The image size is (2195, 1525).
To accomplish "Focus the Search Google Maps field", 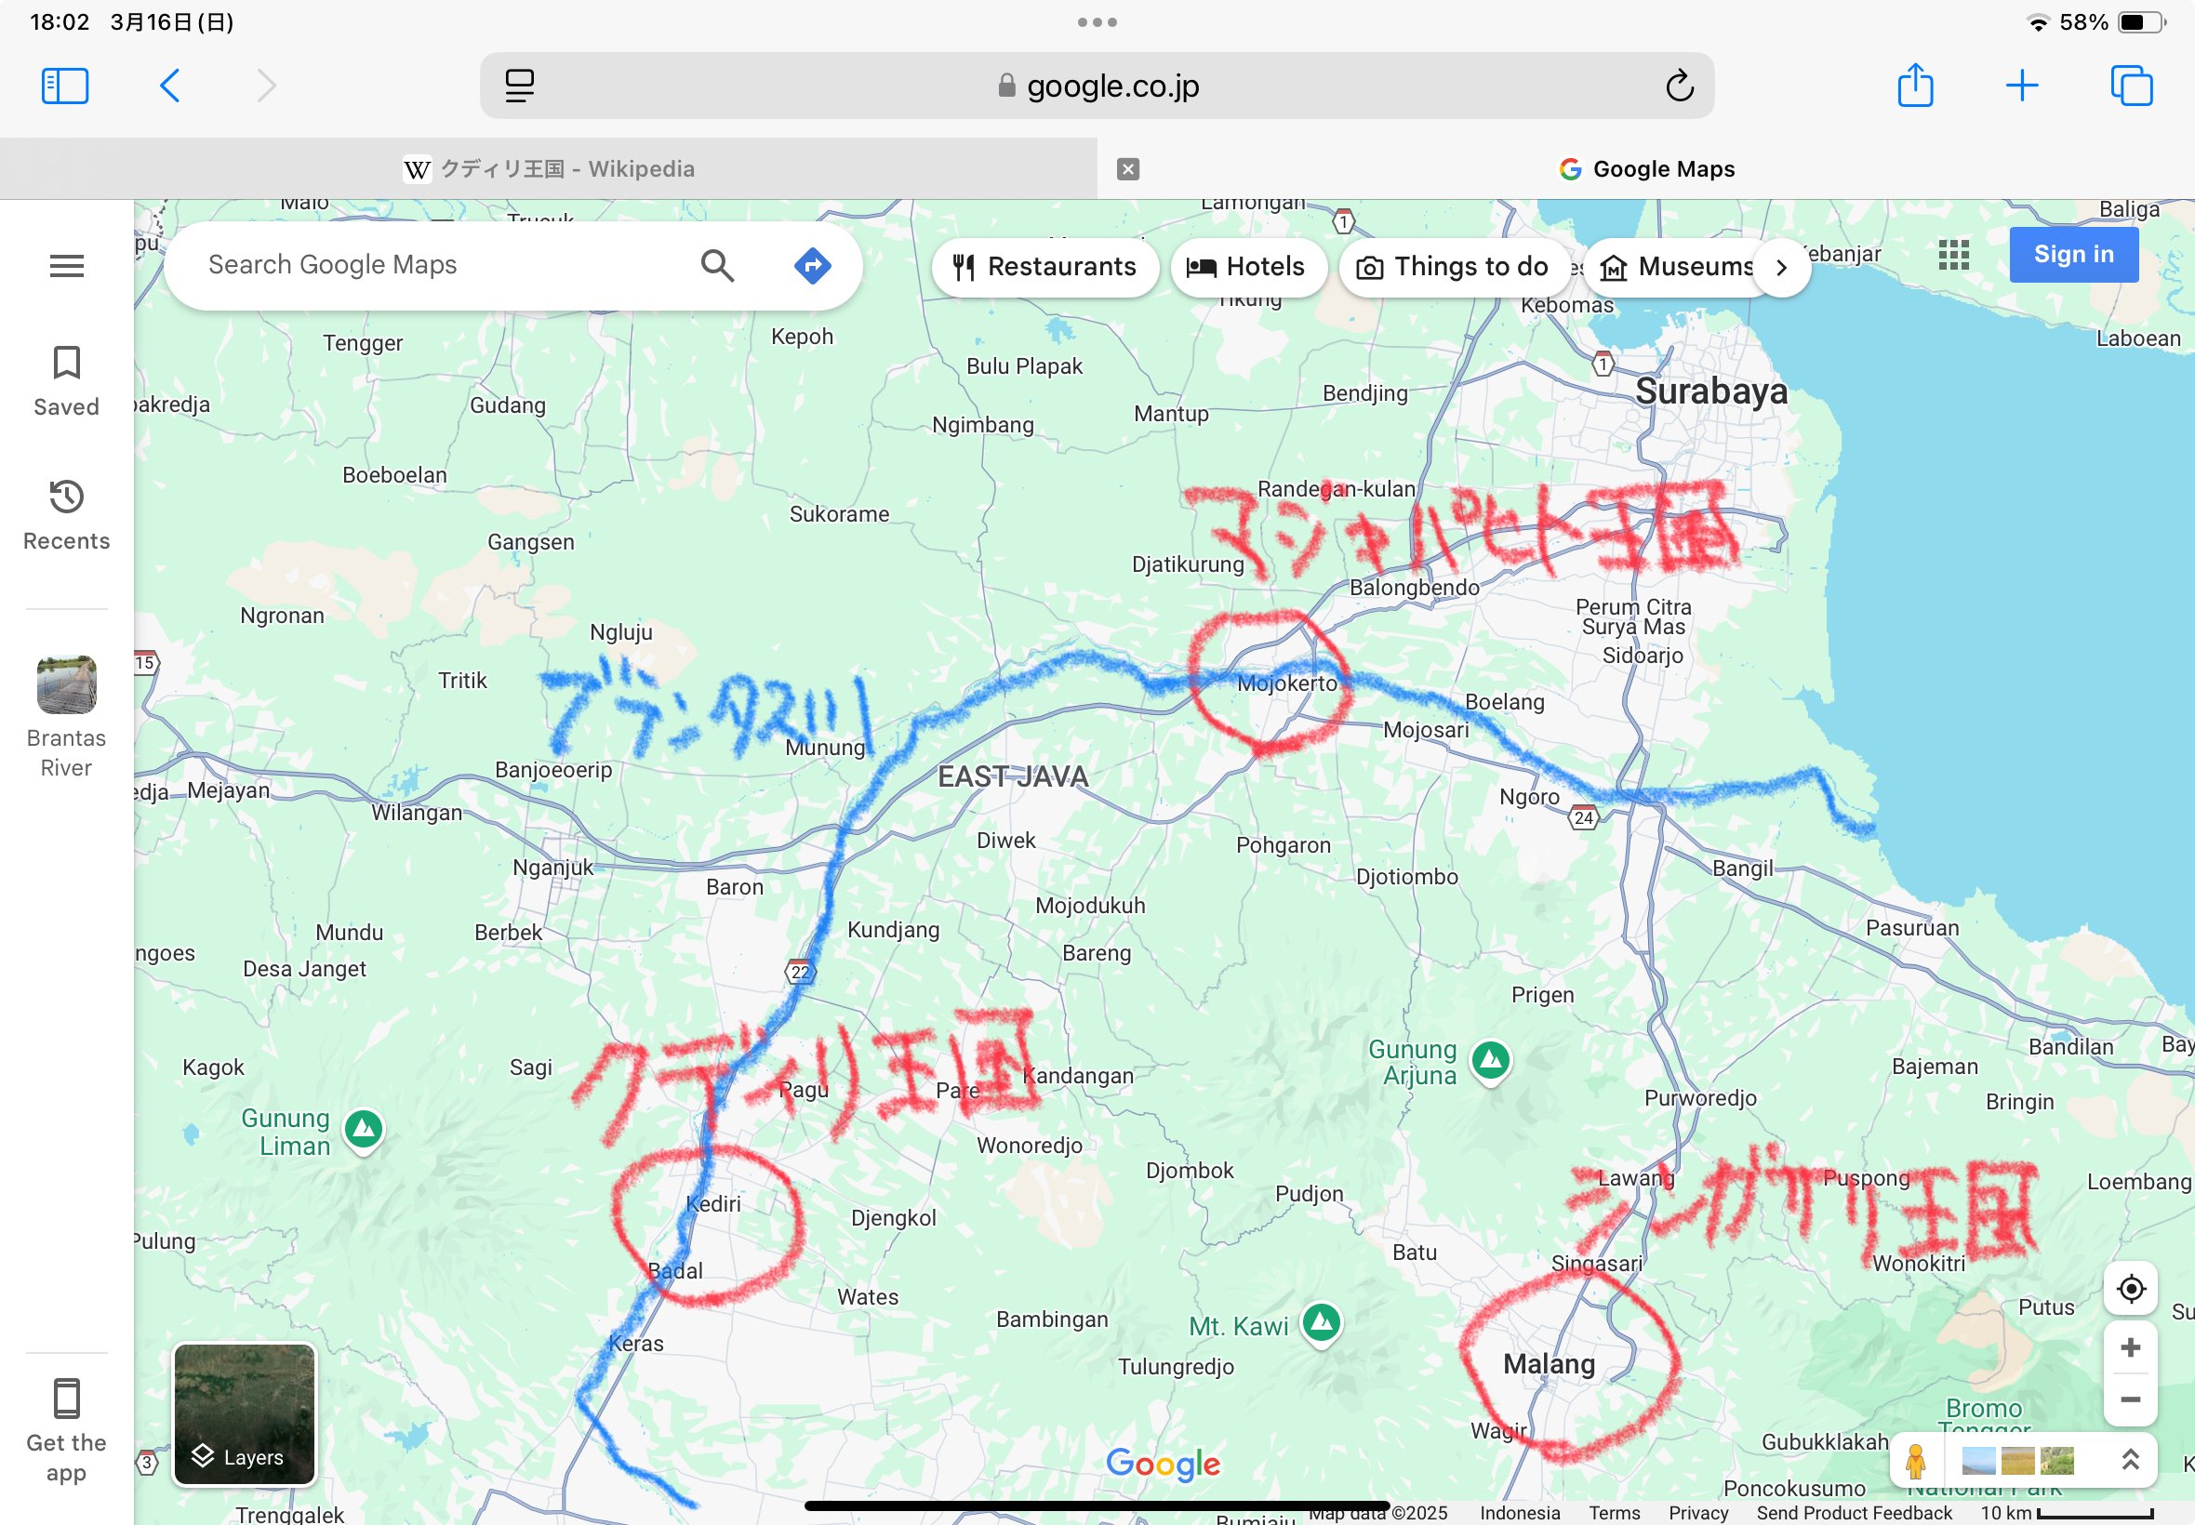I will [x=440, y=265].
